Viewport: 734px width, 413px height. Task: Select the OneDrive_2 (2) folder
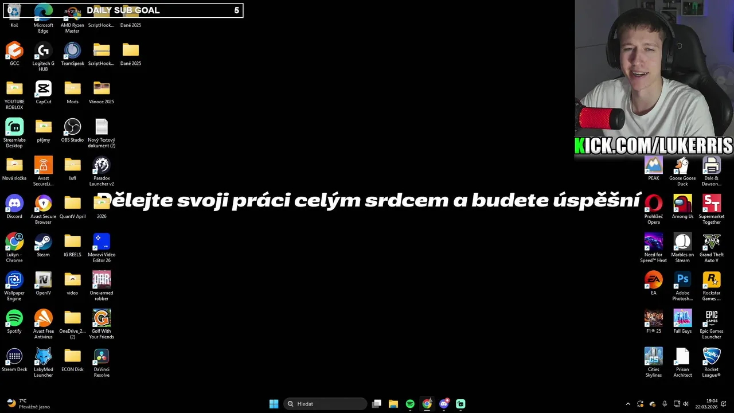click(x=72, y=324)
